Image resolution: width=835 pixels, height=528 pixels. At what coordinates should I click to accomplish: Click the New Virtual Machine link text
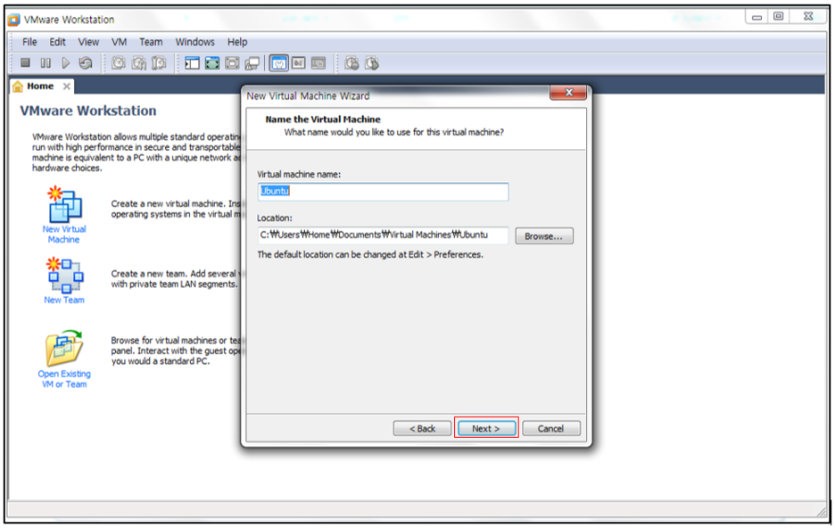64,235
